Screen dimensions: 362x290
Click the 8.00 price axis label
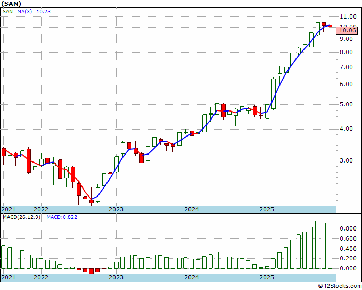pyautogui.click(x=347, y=52)
